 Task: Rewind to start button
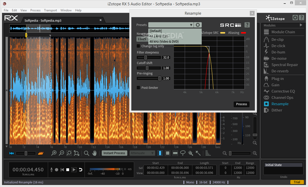pyautogui.click(x=62, y=170)
